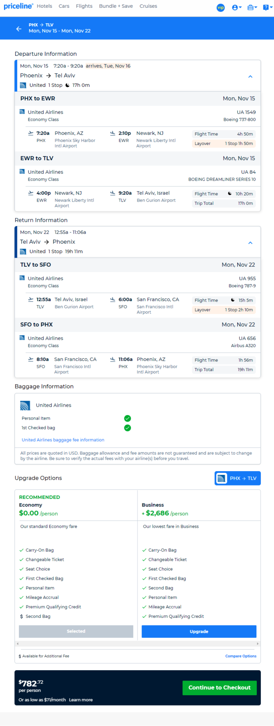Click takeoff icon next to 12:55a TLV
This screenshot has width=274, height=726.
[31, 299]
